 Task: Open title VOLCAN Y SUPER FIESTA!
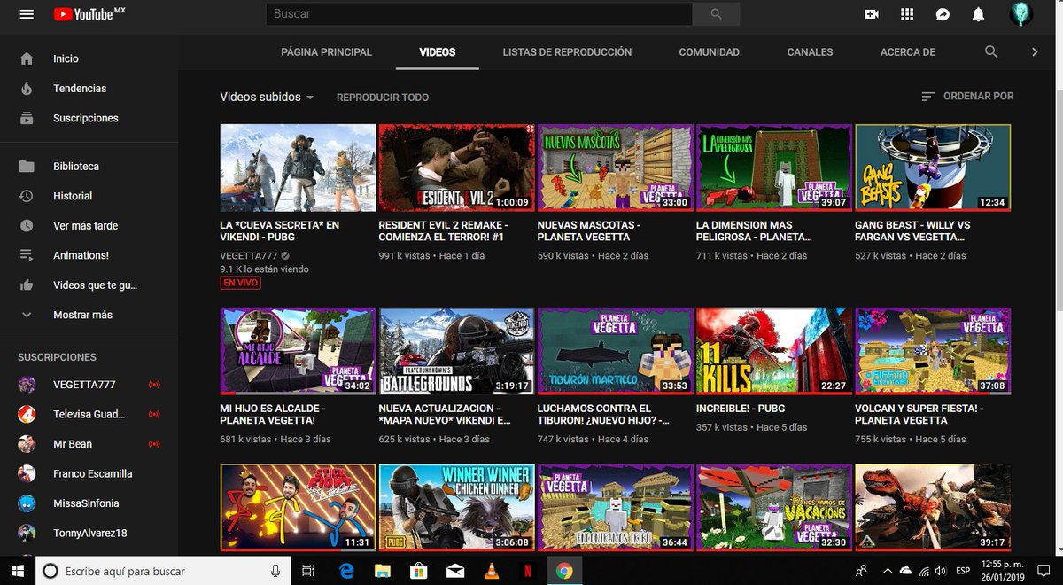coord(919,415)
